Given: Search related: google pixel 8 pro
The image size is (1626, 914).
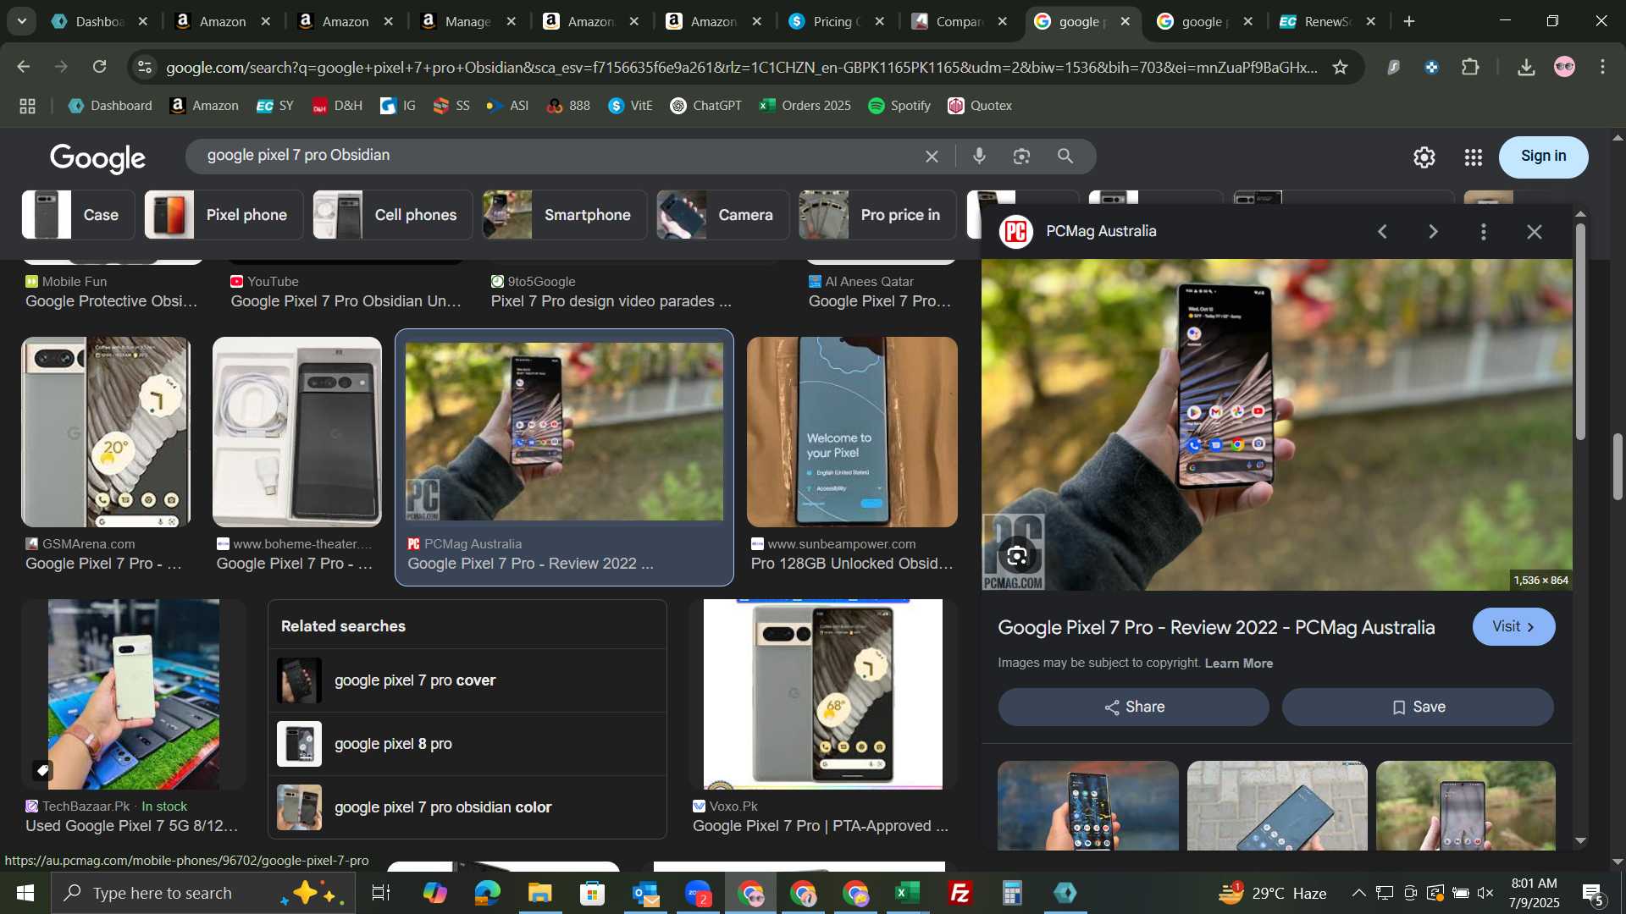Looking at the screenshot, I should pyautogui.click(x=467, y=744).
